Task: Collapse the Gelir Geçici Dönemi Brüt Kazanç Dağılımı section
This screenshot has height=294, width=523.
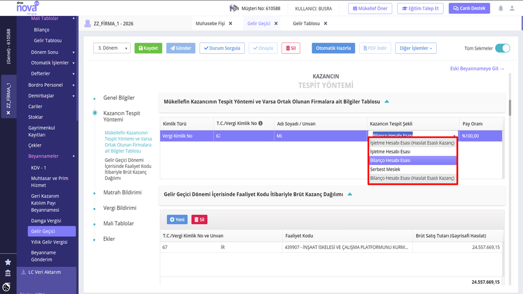Action: [x=350, y=194]
